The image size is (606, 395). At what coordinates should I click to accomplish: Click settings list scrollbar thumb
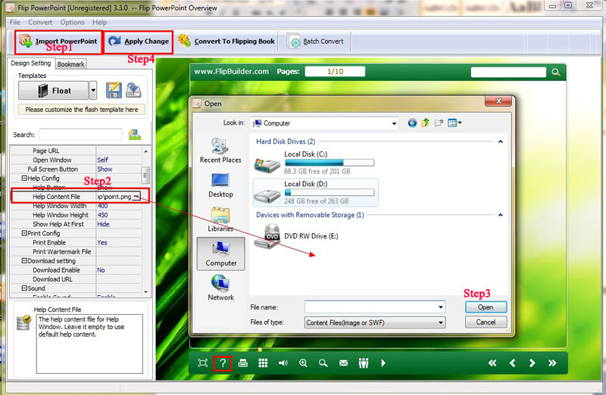click(145, 176)
